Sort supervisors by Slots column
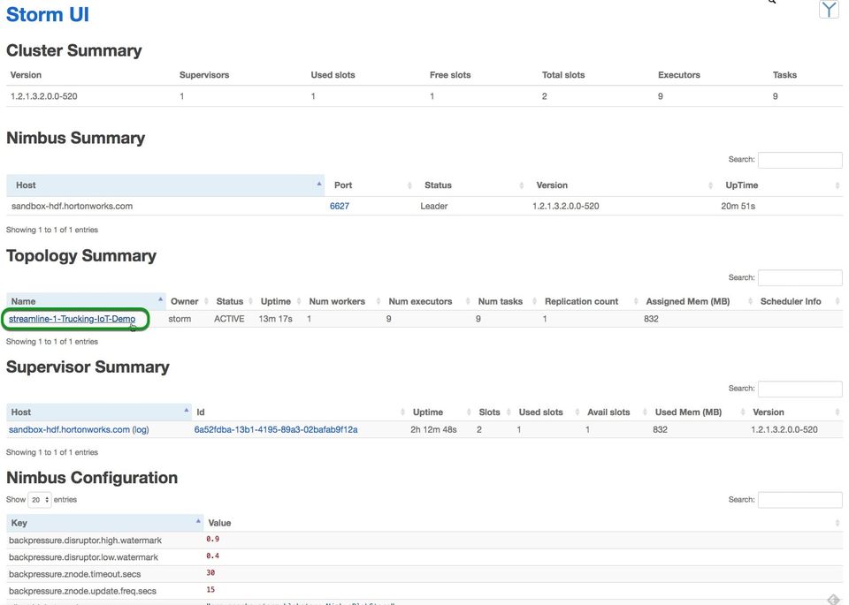The height and width of the screenshot is (605, 849). tap(493, 412)
